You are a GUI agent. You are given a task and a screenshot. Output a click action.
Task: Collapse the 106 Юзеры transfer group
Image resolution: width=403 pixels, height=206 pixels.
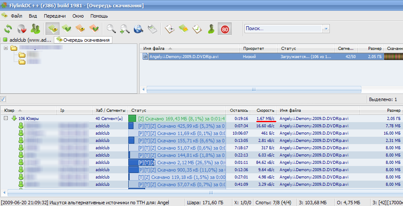coord(6,118)
